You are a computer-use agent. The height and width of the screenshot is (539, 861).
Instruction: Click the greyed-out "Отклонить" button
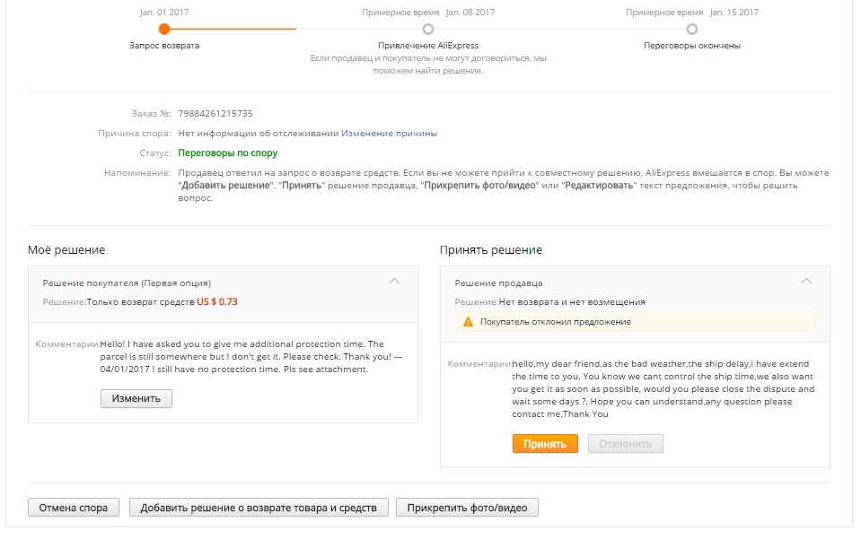(625, 444)
